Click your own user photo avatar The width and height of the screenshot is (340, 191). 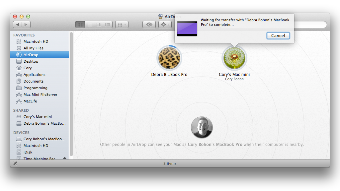click(x=202, y=127)
